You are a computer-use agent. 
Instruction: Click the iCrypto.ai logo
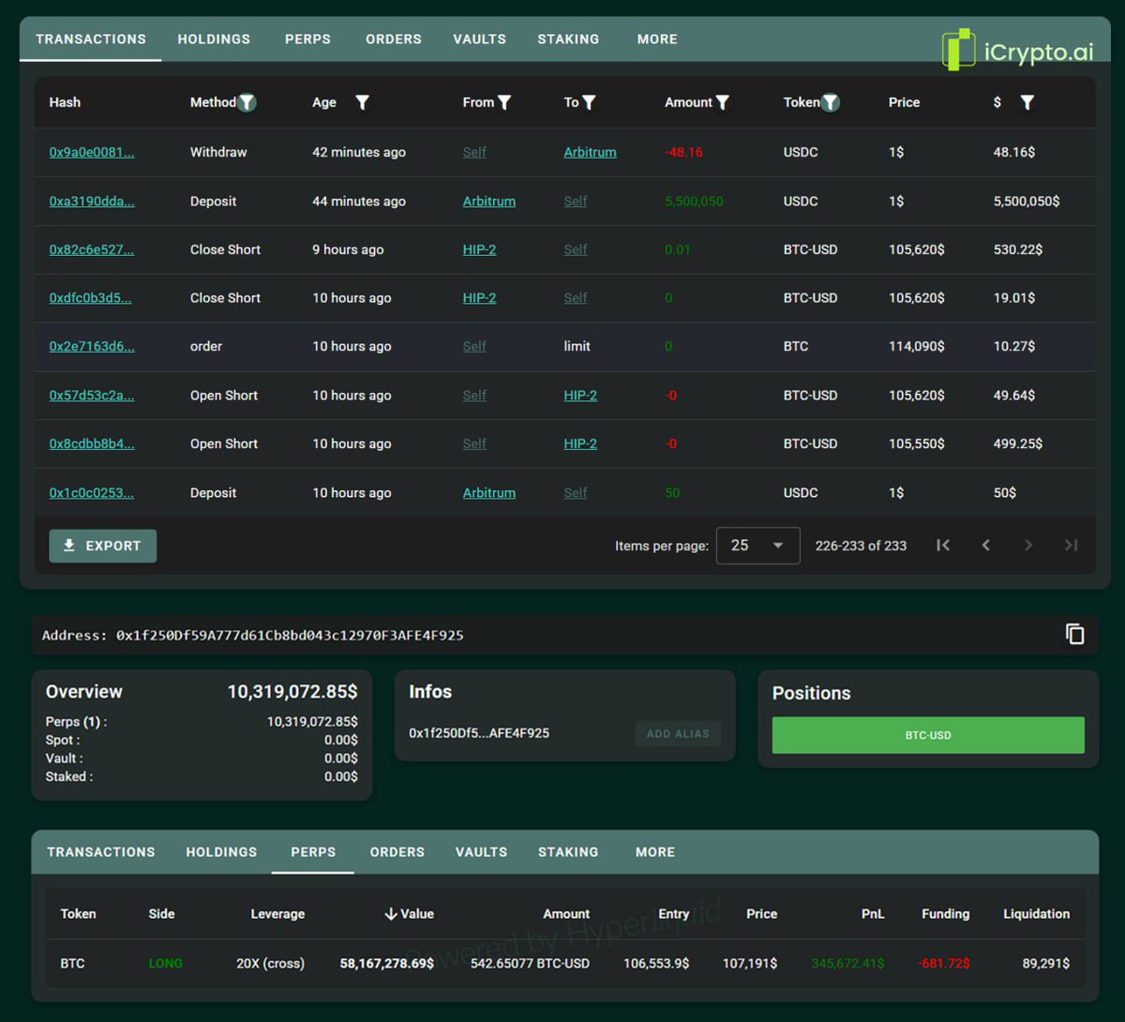(x=1017, y=51)
